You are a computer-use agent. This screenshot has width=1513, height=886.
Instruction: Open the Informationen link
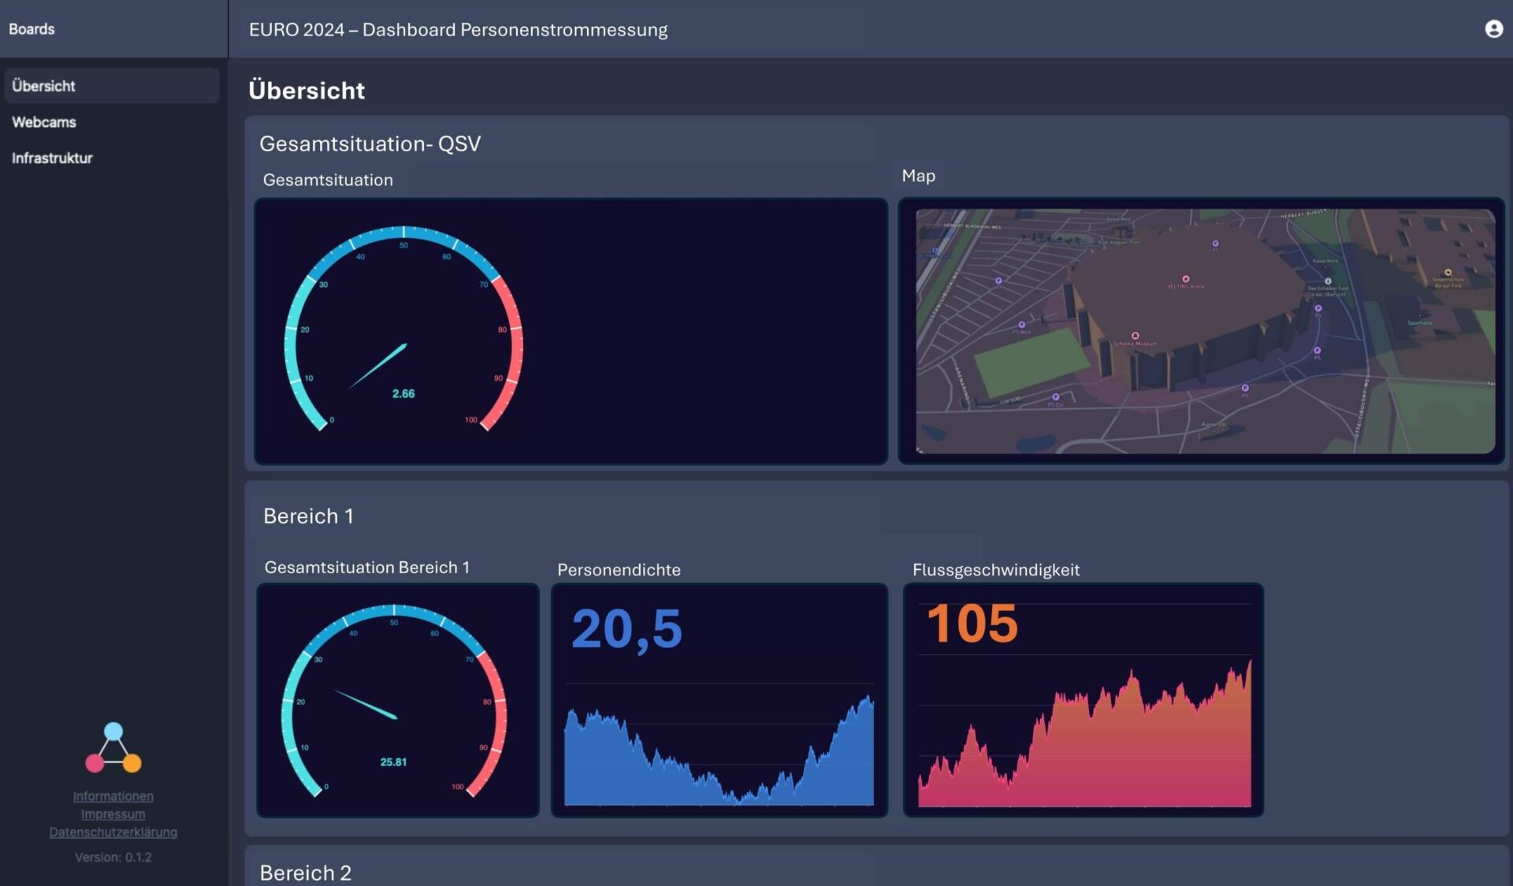tap(113, 796)
